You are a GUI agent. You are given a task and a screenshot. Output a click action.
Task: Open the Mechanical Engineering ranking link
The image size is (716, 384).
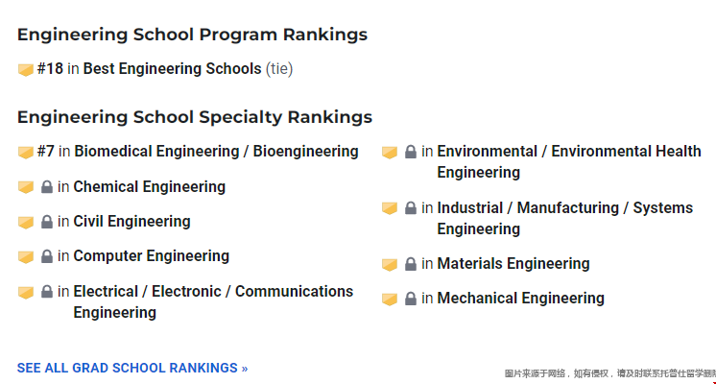520,299
